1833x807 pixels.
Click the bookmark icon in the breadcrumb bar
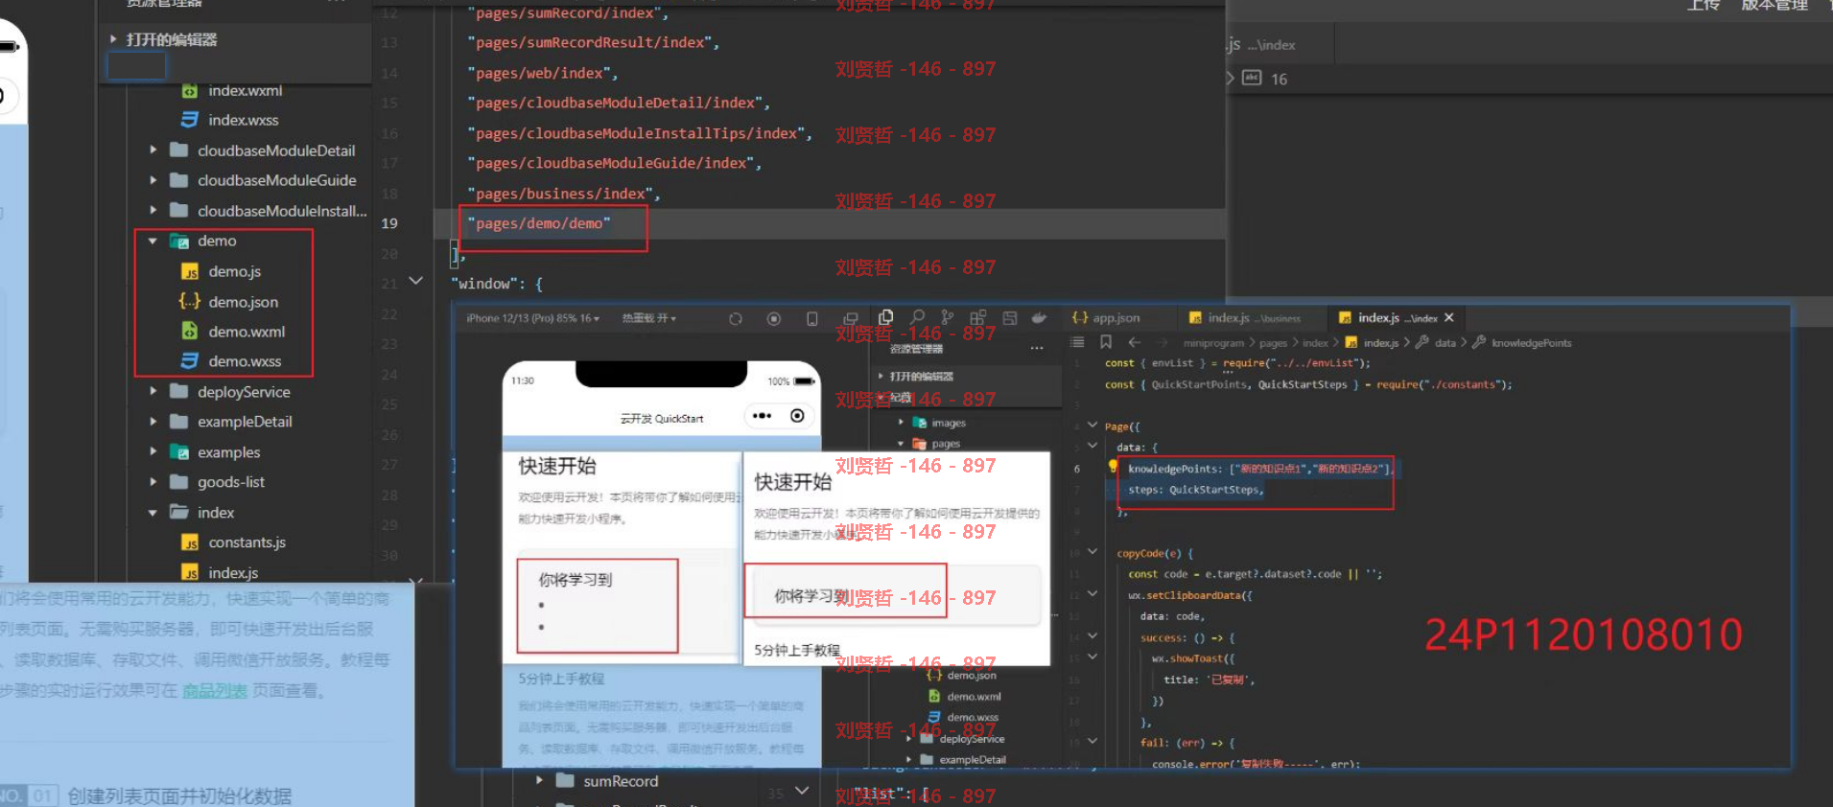coord(1106,342)
